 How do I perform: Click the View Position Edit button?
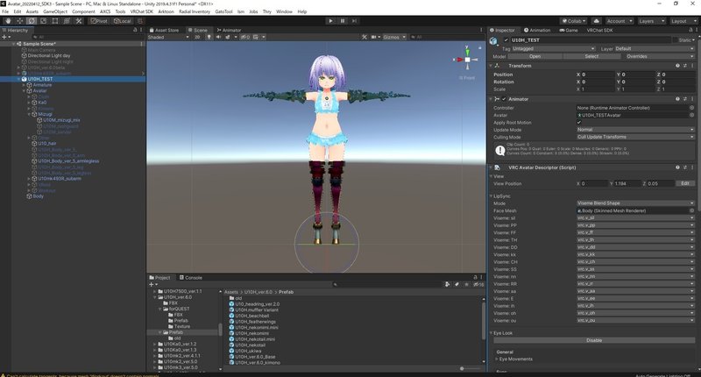tap(685, 183)
